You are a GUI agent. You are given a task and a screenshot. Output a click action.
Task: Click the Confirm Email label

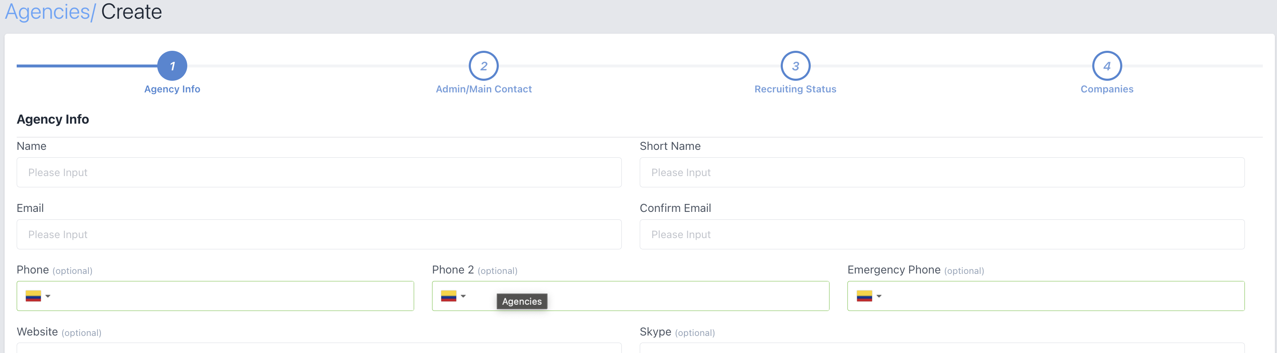675,208
